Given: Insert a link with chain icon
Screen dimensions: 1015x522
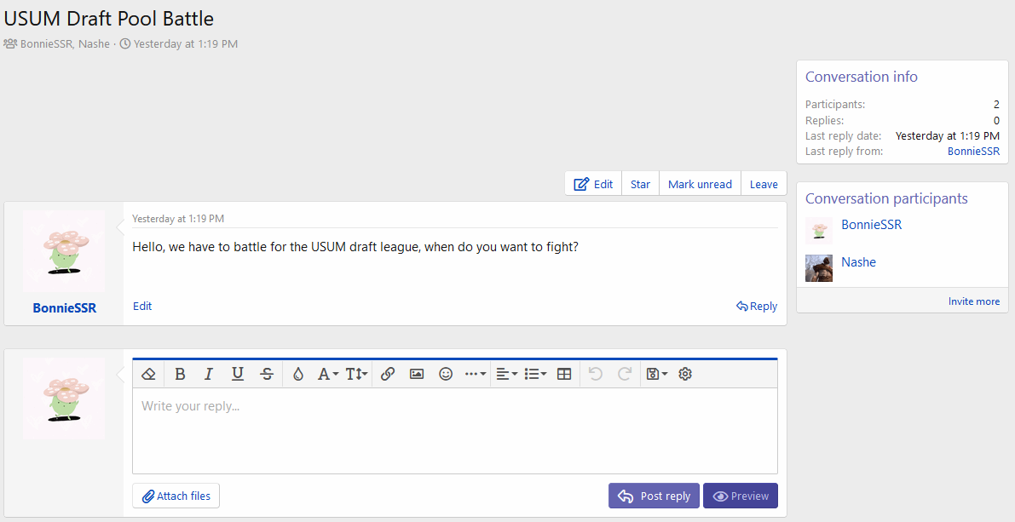Looking at the screenshot, I should click(x=388, y=374).
